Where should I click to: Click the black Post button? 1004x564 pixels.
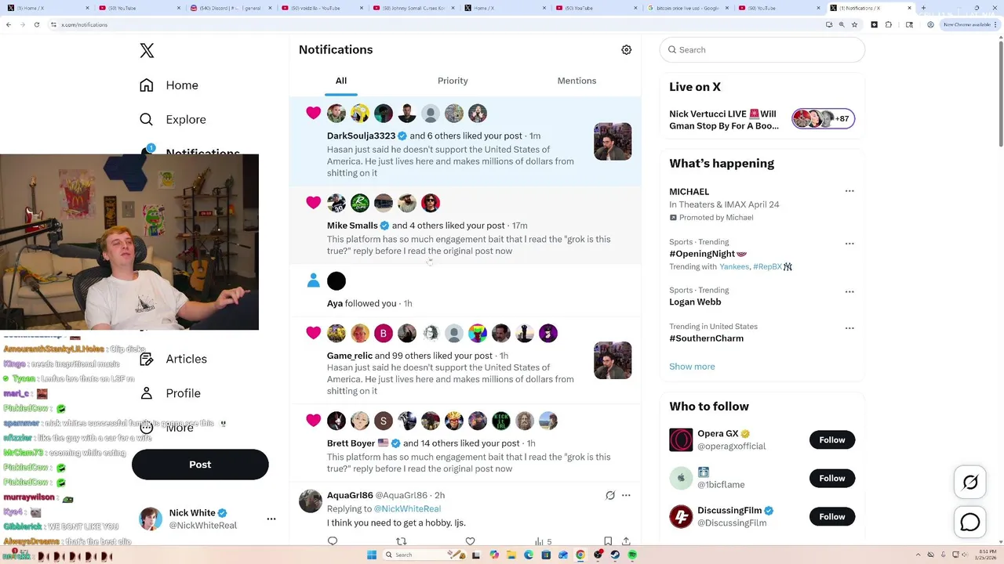(x=200, y=465)
